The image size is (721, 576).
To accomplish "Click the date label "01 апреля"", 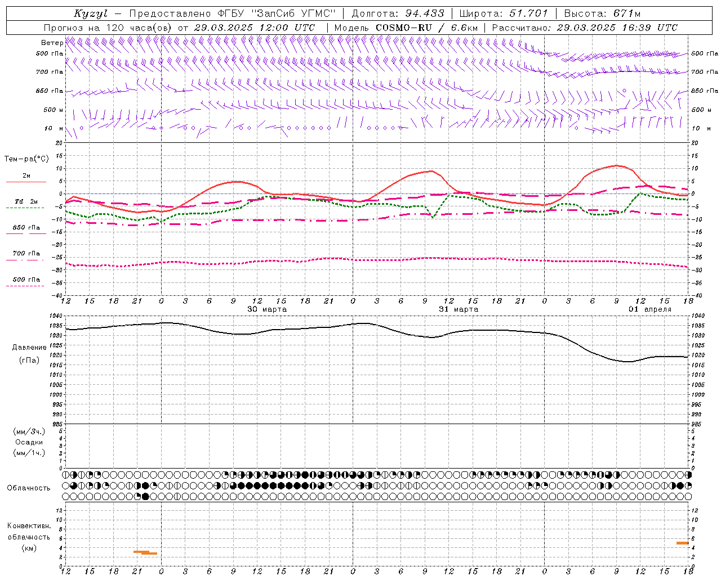I will click(x=650, y=309).
